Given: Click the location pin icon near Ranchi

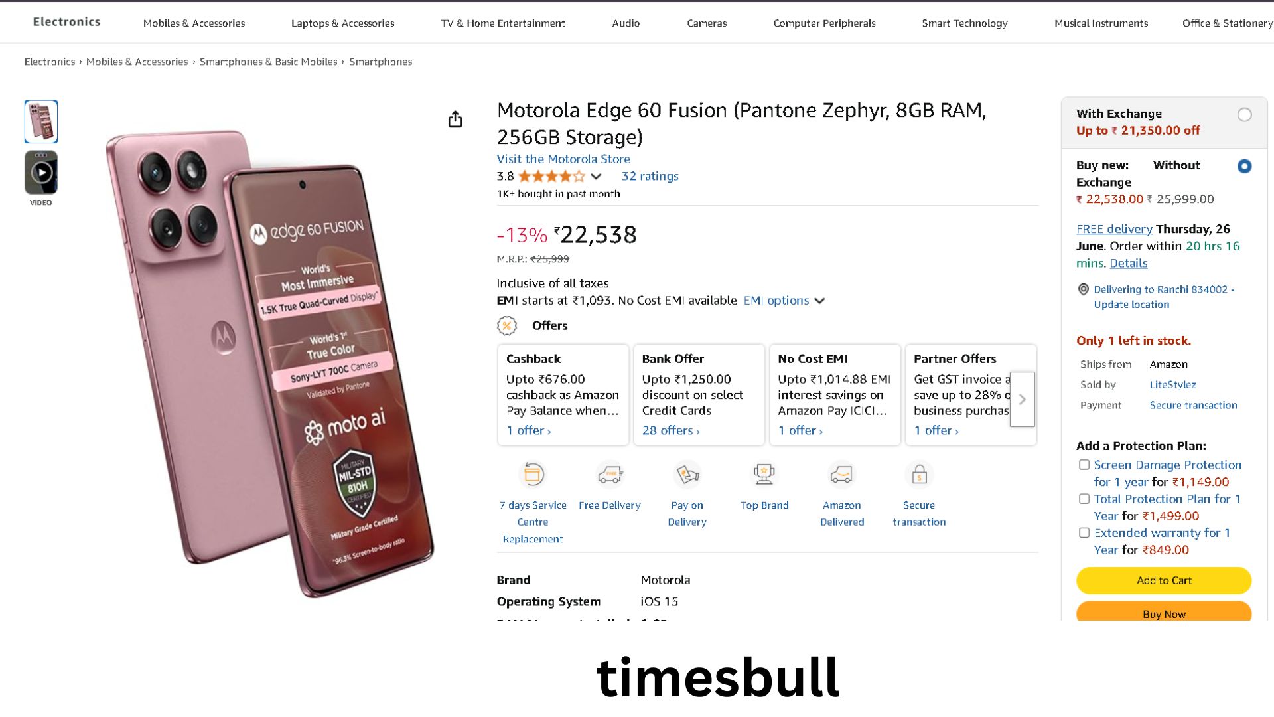Looking at the screenshot, I should tap(1084, 289).
